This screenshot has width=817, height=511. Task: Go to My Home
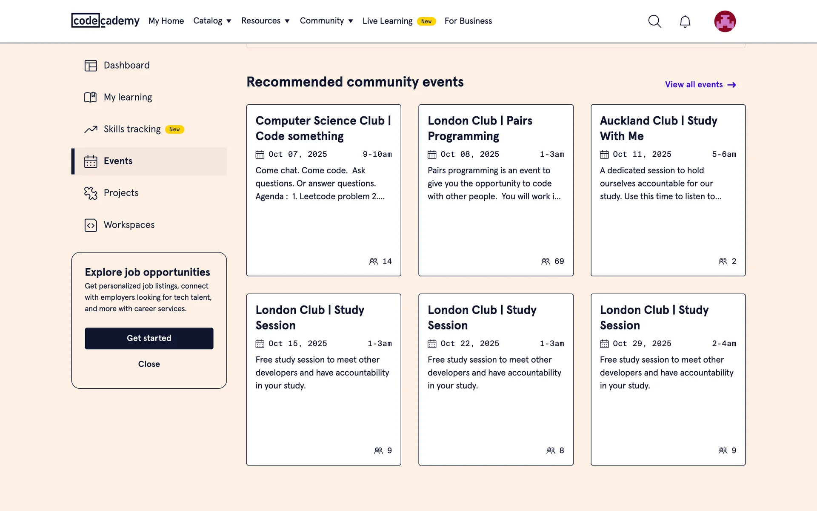(x=166, y=21)
